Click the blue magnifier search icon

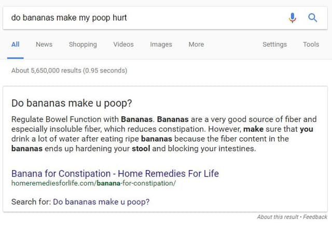pos(312,18)
